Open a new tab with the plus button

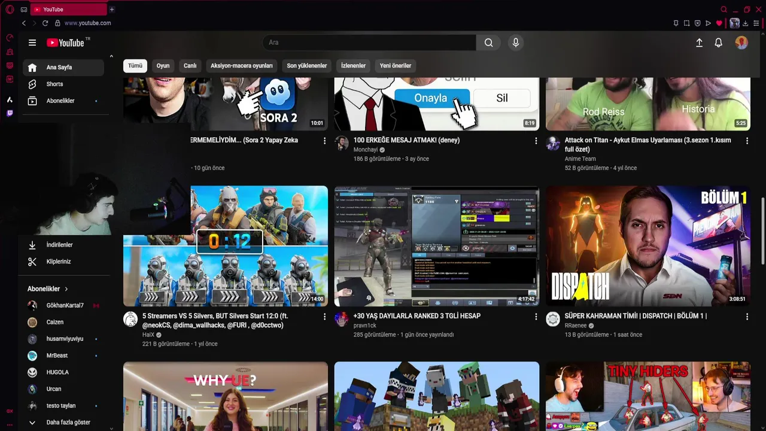coord(112,10)
